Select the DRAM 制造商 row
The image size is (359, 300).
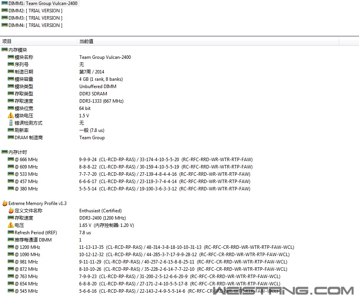tap(29, 138)
